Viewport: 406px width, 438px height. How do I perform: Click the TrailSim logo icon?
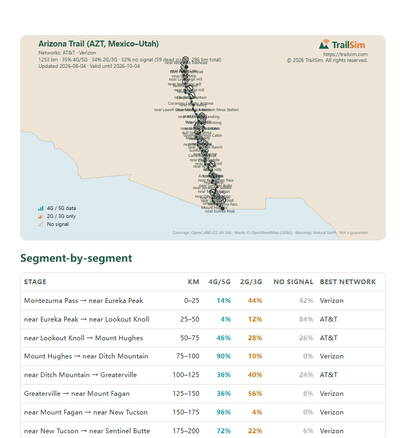tap(324, 44)
